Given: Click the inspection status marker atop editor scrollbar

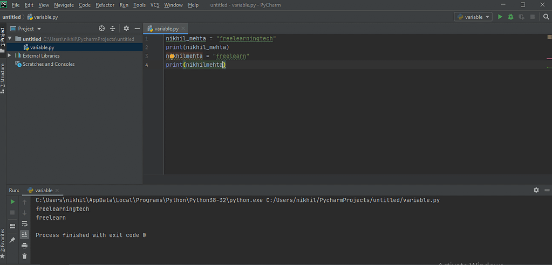Looking at the screenshot, I should pyautogui.click(x=549, y=37).
